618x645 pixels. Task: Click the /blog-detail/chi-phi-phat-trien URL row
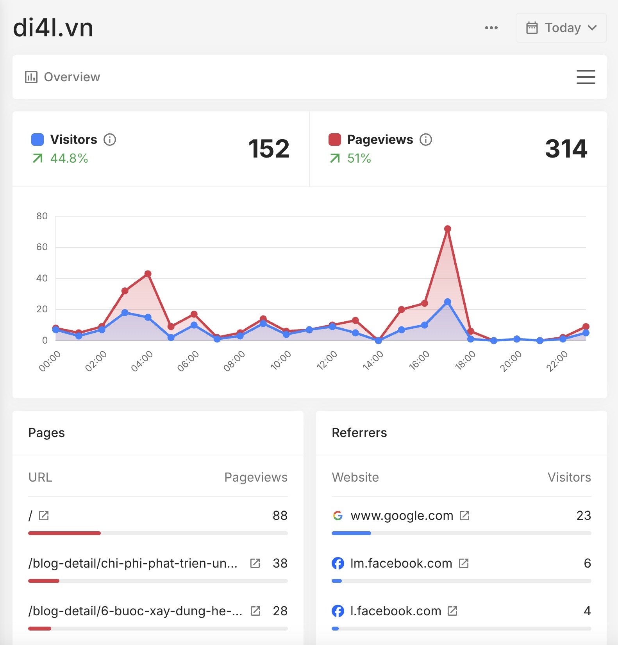pos(133,563)
